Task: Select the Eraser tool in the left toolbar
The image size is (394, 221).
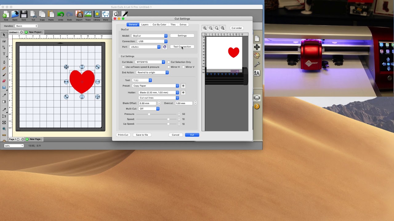Action: click(4, 81)
